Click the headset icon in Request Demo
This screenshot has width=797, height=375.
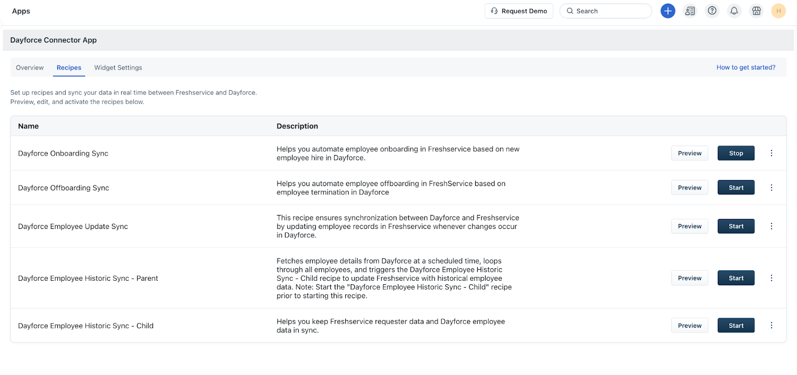(x=494, y=11)
